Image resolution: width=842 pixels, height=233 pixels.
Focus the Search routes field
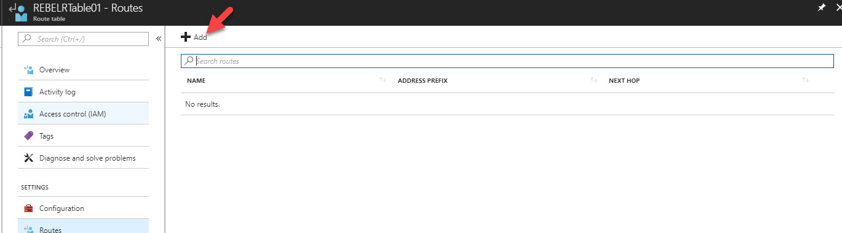click(507, 61)
